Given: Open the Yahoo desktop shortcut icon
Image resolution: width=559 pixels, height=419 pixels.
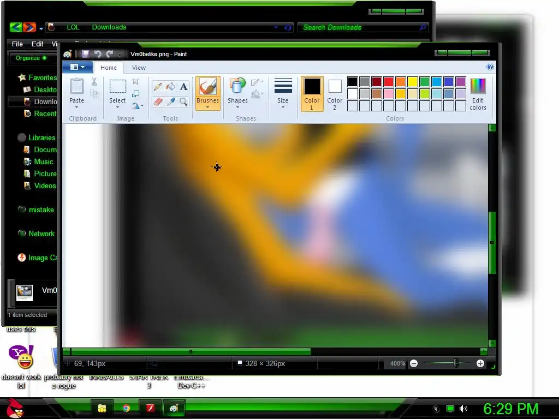Looking at the screenshot, I should point(21,357).
